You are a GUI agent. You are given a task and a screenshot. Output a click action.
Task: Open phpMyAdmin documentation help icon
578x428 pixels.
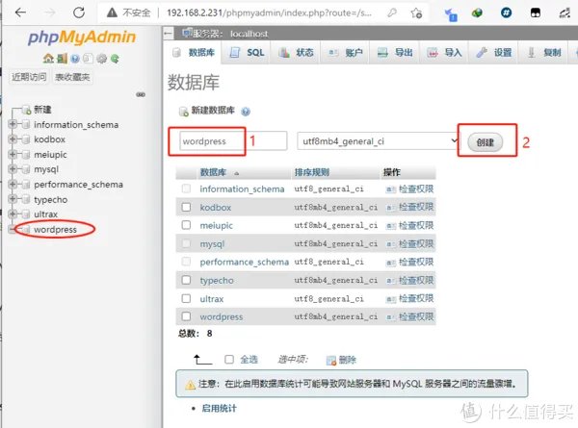pyautogui.click(x=75, y=58)
